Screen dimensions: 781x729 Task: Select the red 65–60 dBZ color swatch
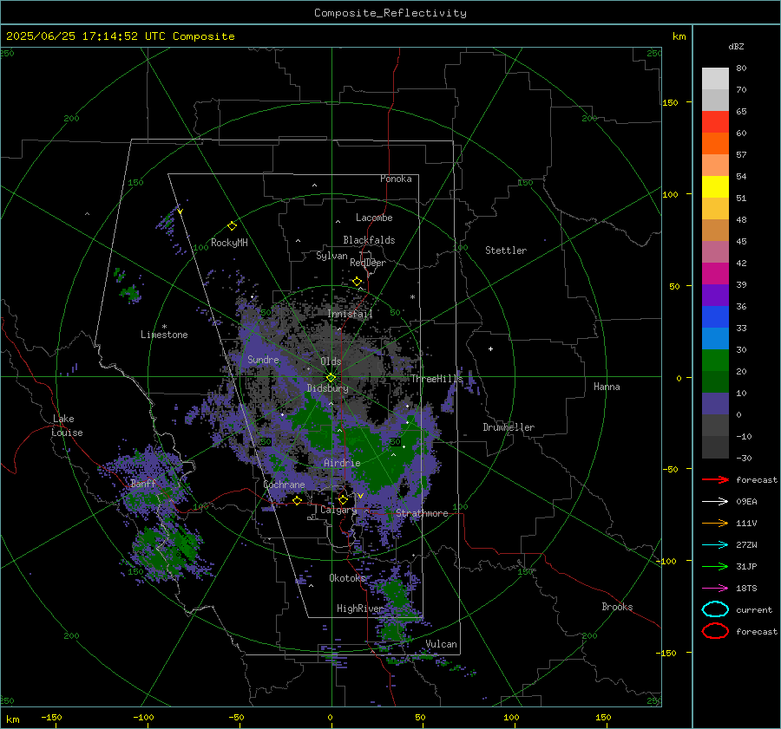click(x=715, y=122)
